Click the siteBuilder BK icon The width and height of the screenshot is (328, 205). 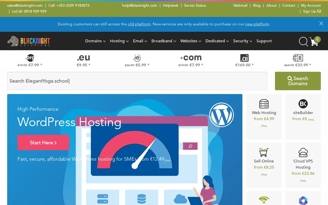point(303,104)
